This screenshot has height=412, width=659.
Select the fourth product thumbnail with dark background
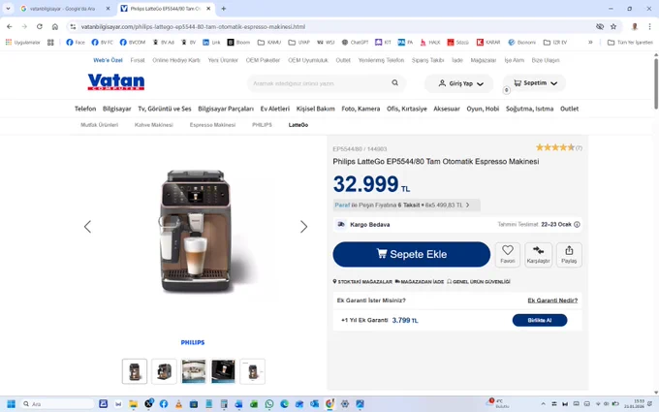(223, 371)
